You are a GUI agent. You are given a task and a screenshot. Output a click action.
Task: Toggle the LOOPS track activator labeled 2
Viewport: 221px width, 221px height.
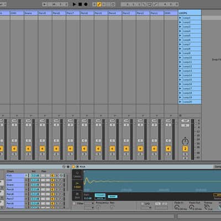pyautogui.click(x=185, y=149)
